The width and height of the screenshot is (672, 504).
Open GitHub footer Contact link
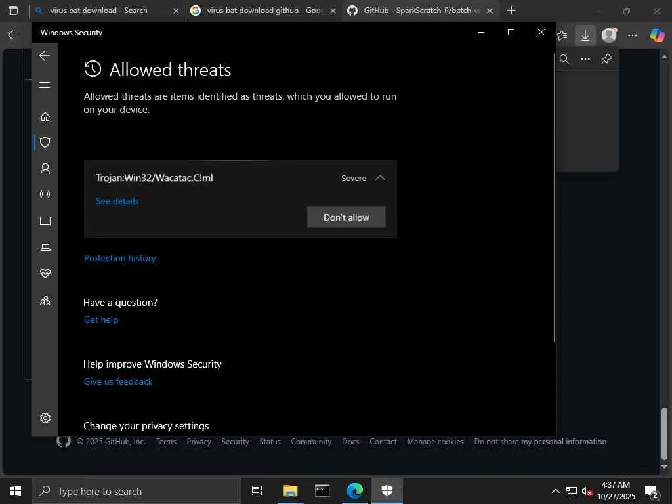coord(383,442)
